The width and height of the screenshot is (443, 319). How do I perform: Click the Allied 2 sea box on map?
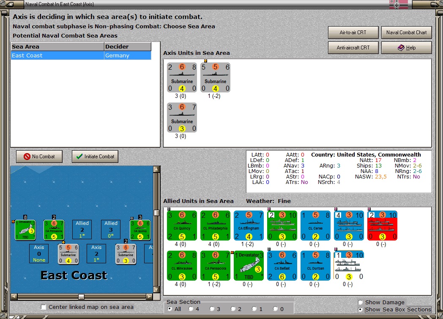click(82, 229)
